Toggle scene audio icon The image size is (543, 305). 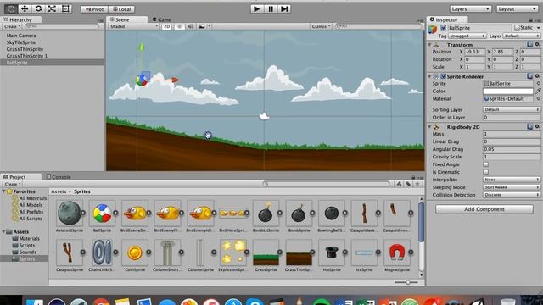point(190,26)
